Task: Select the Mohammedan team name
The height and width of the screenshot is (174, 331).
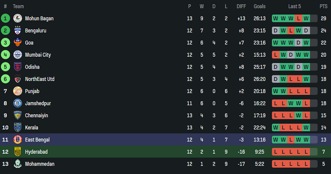Action: (39, 164)
